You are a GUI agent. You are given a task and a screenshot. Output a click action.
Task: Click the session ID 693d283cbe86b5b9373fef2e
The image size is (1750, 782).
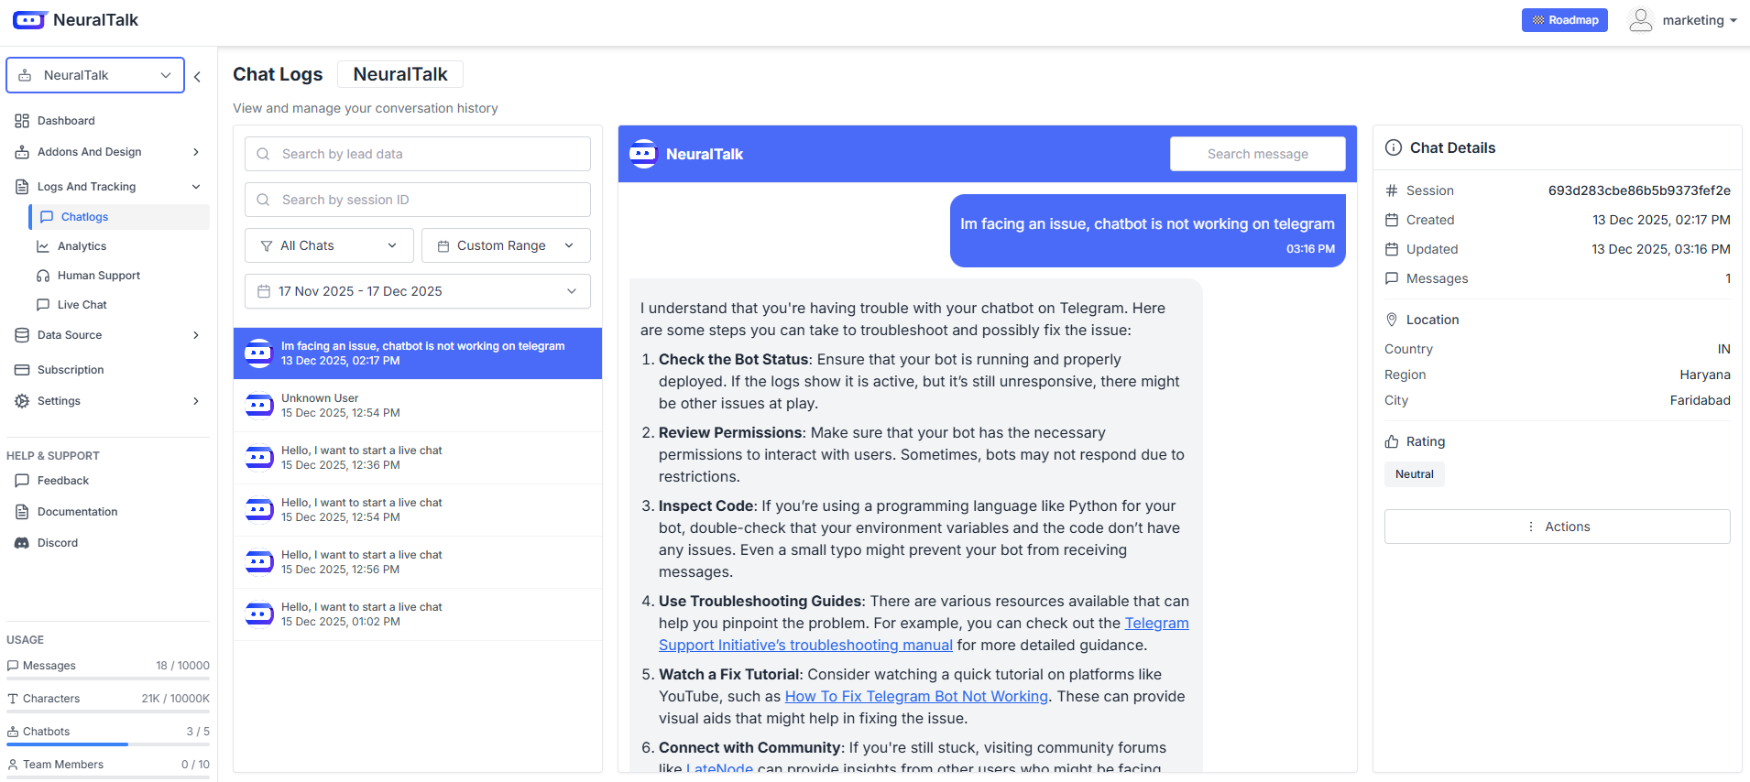pos(1639,190)
